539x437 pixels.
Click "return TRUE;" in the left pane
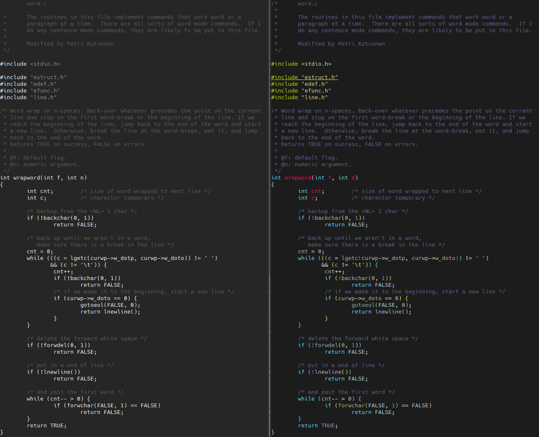(47, 426)
